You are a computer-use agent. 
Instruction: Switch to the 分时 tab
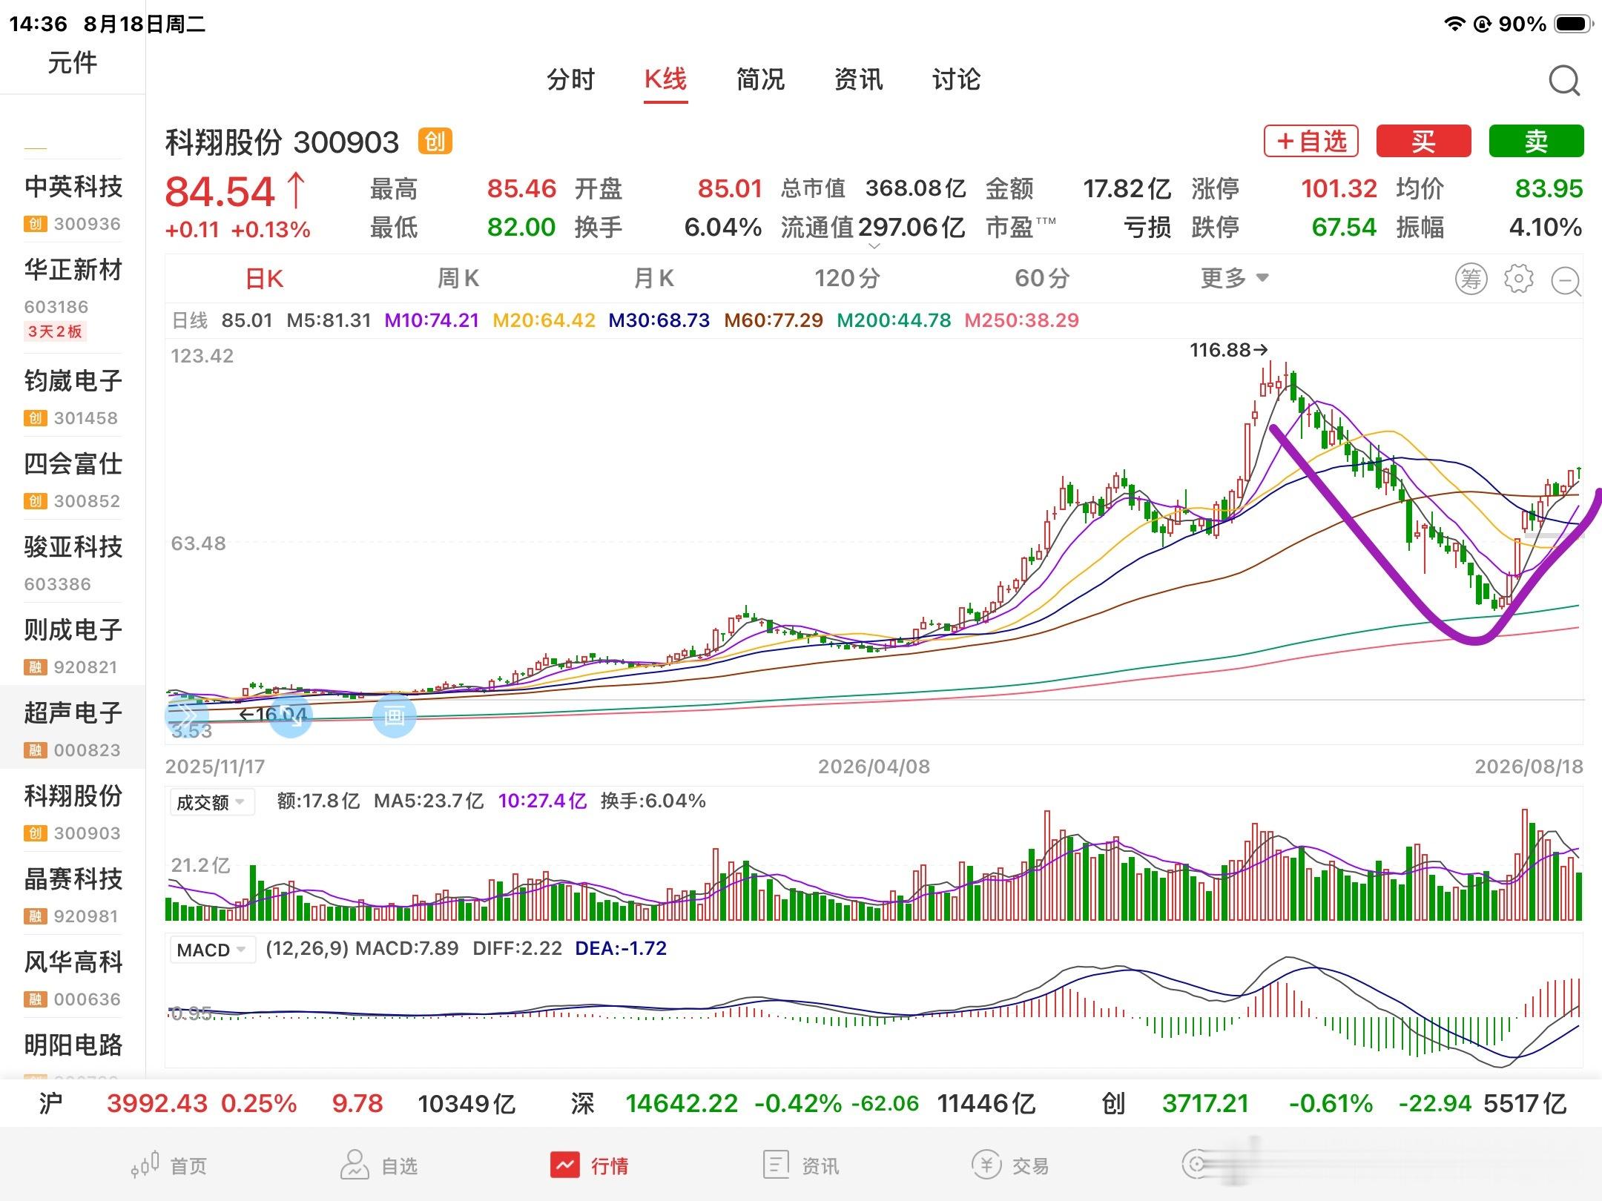tap(570, 79)
